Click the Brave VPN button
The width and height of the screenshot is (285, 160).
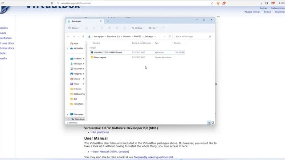[281, 3]
